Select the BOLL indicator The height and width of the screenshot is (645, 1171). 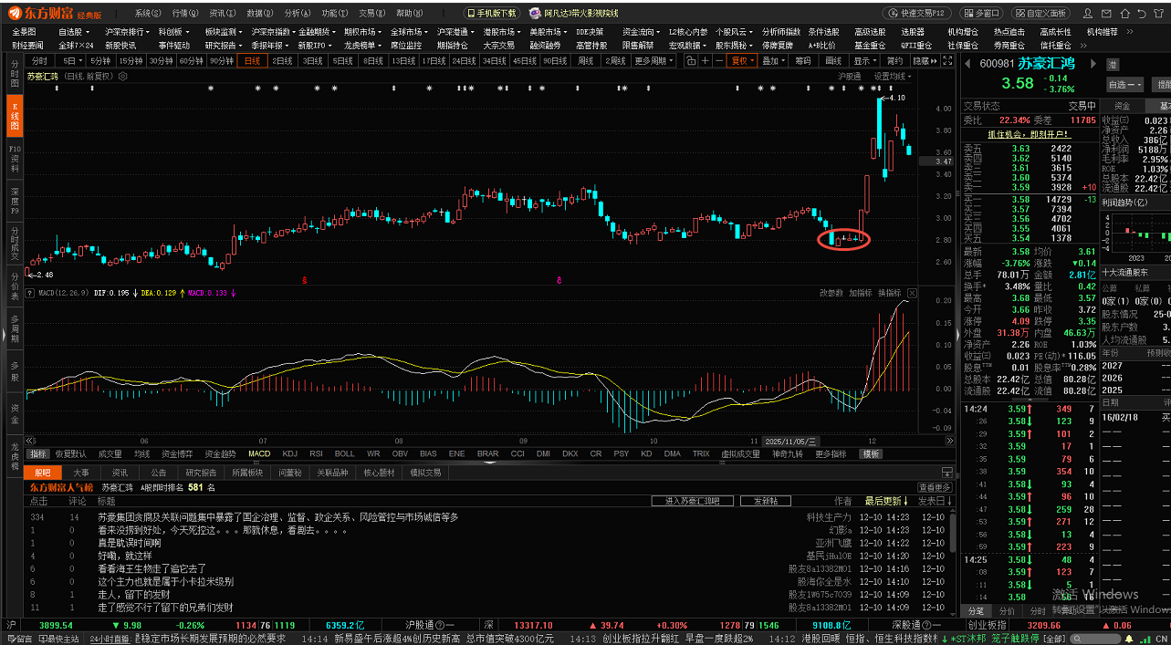344,453
